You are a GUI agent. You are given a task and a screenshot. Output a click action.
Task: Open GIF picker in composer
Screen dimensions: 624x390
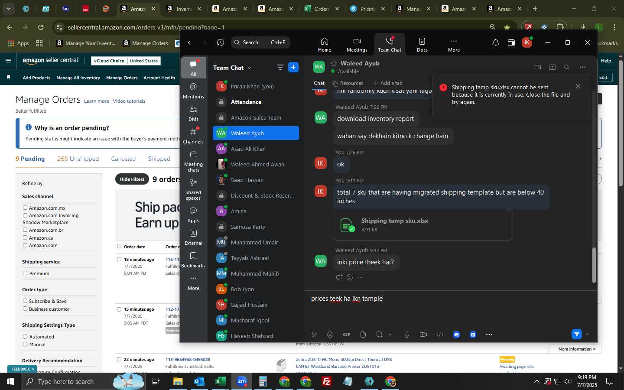[347, 335]
